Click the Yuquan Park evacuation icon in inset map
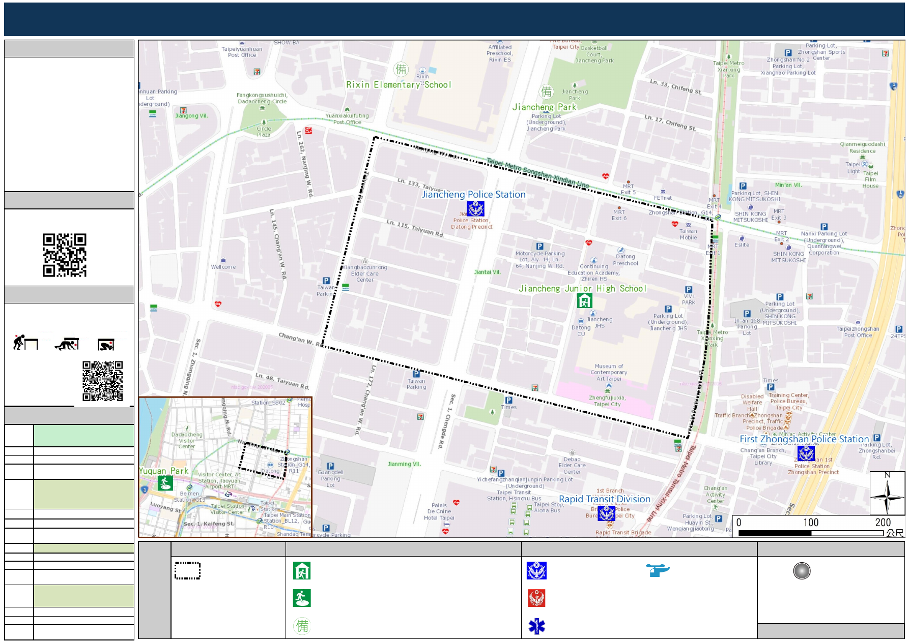Image resolution: width=909 pixels, height=642 pixels. pyautogui.click(x=165, y=483)
